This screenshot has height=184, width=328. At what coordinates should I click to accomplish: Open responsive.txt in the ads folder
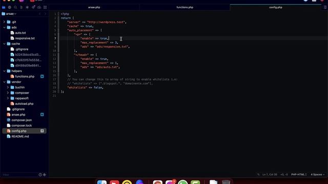(25, 38)
